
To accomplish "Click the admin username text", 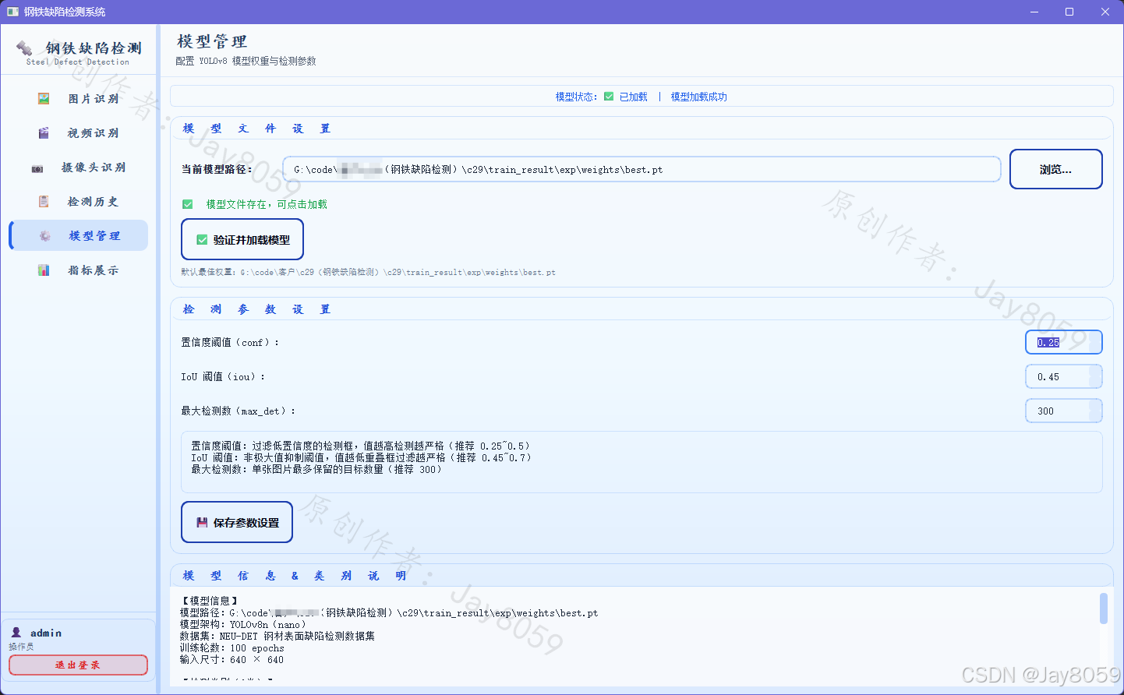I will (46, 633).
